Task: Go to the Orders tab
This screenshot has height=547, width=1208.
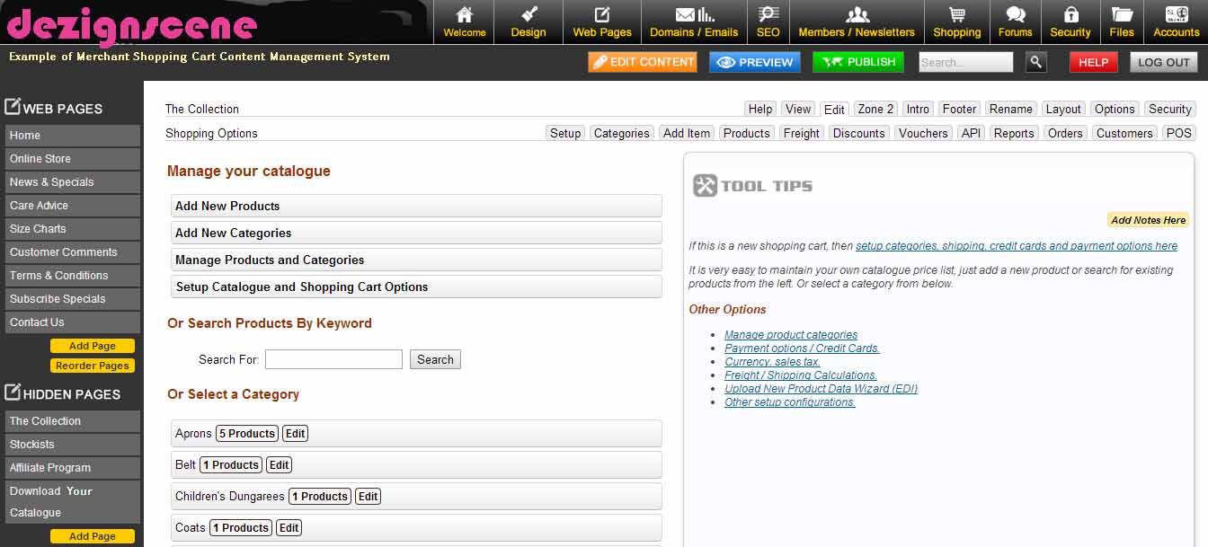Action: pyautogui.click(x=1064, y=132)
